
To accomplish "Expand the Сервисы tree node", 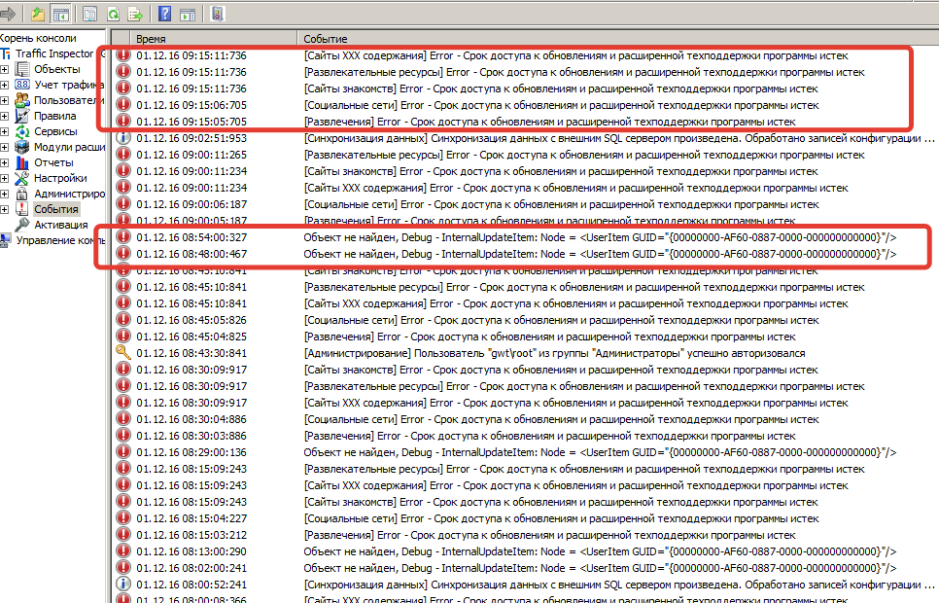I will 4,132.
